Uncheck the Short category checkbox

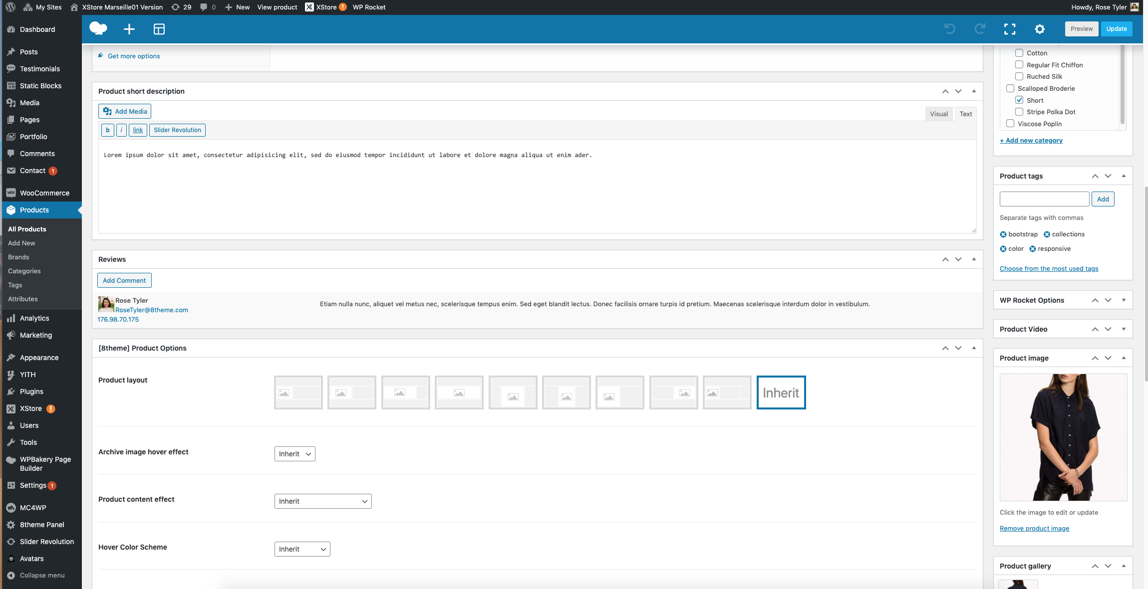pyautogui.click(x=1019, y=100)
